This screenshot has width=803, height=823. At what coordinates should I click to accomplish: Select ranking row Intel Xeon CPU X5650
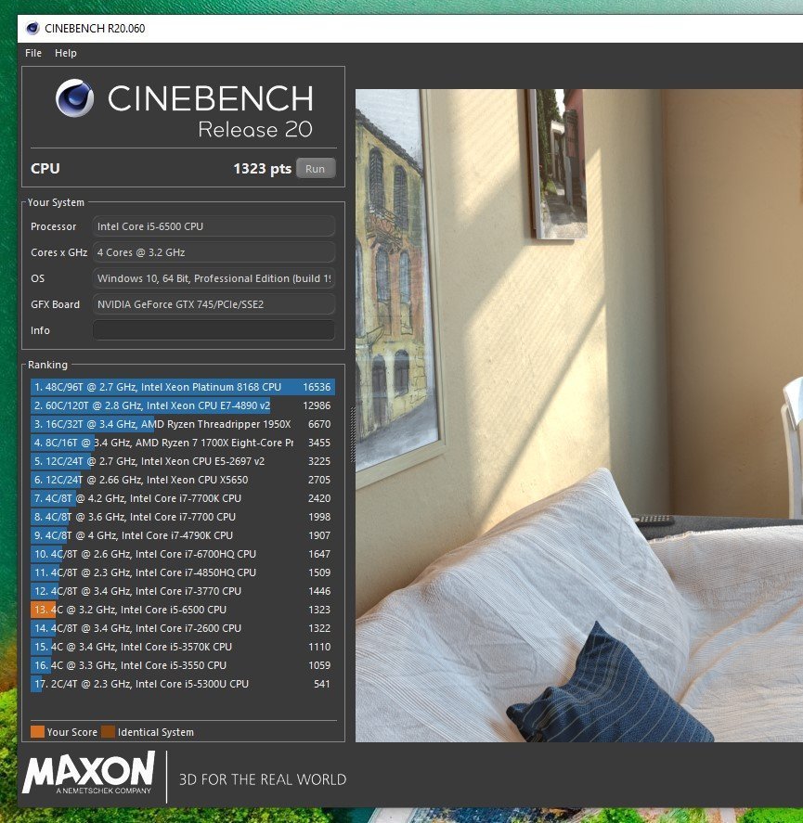coord(183,480)
